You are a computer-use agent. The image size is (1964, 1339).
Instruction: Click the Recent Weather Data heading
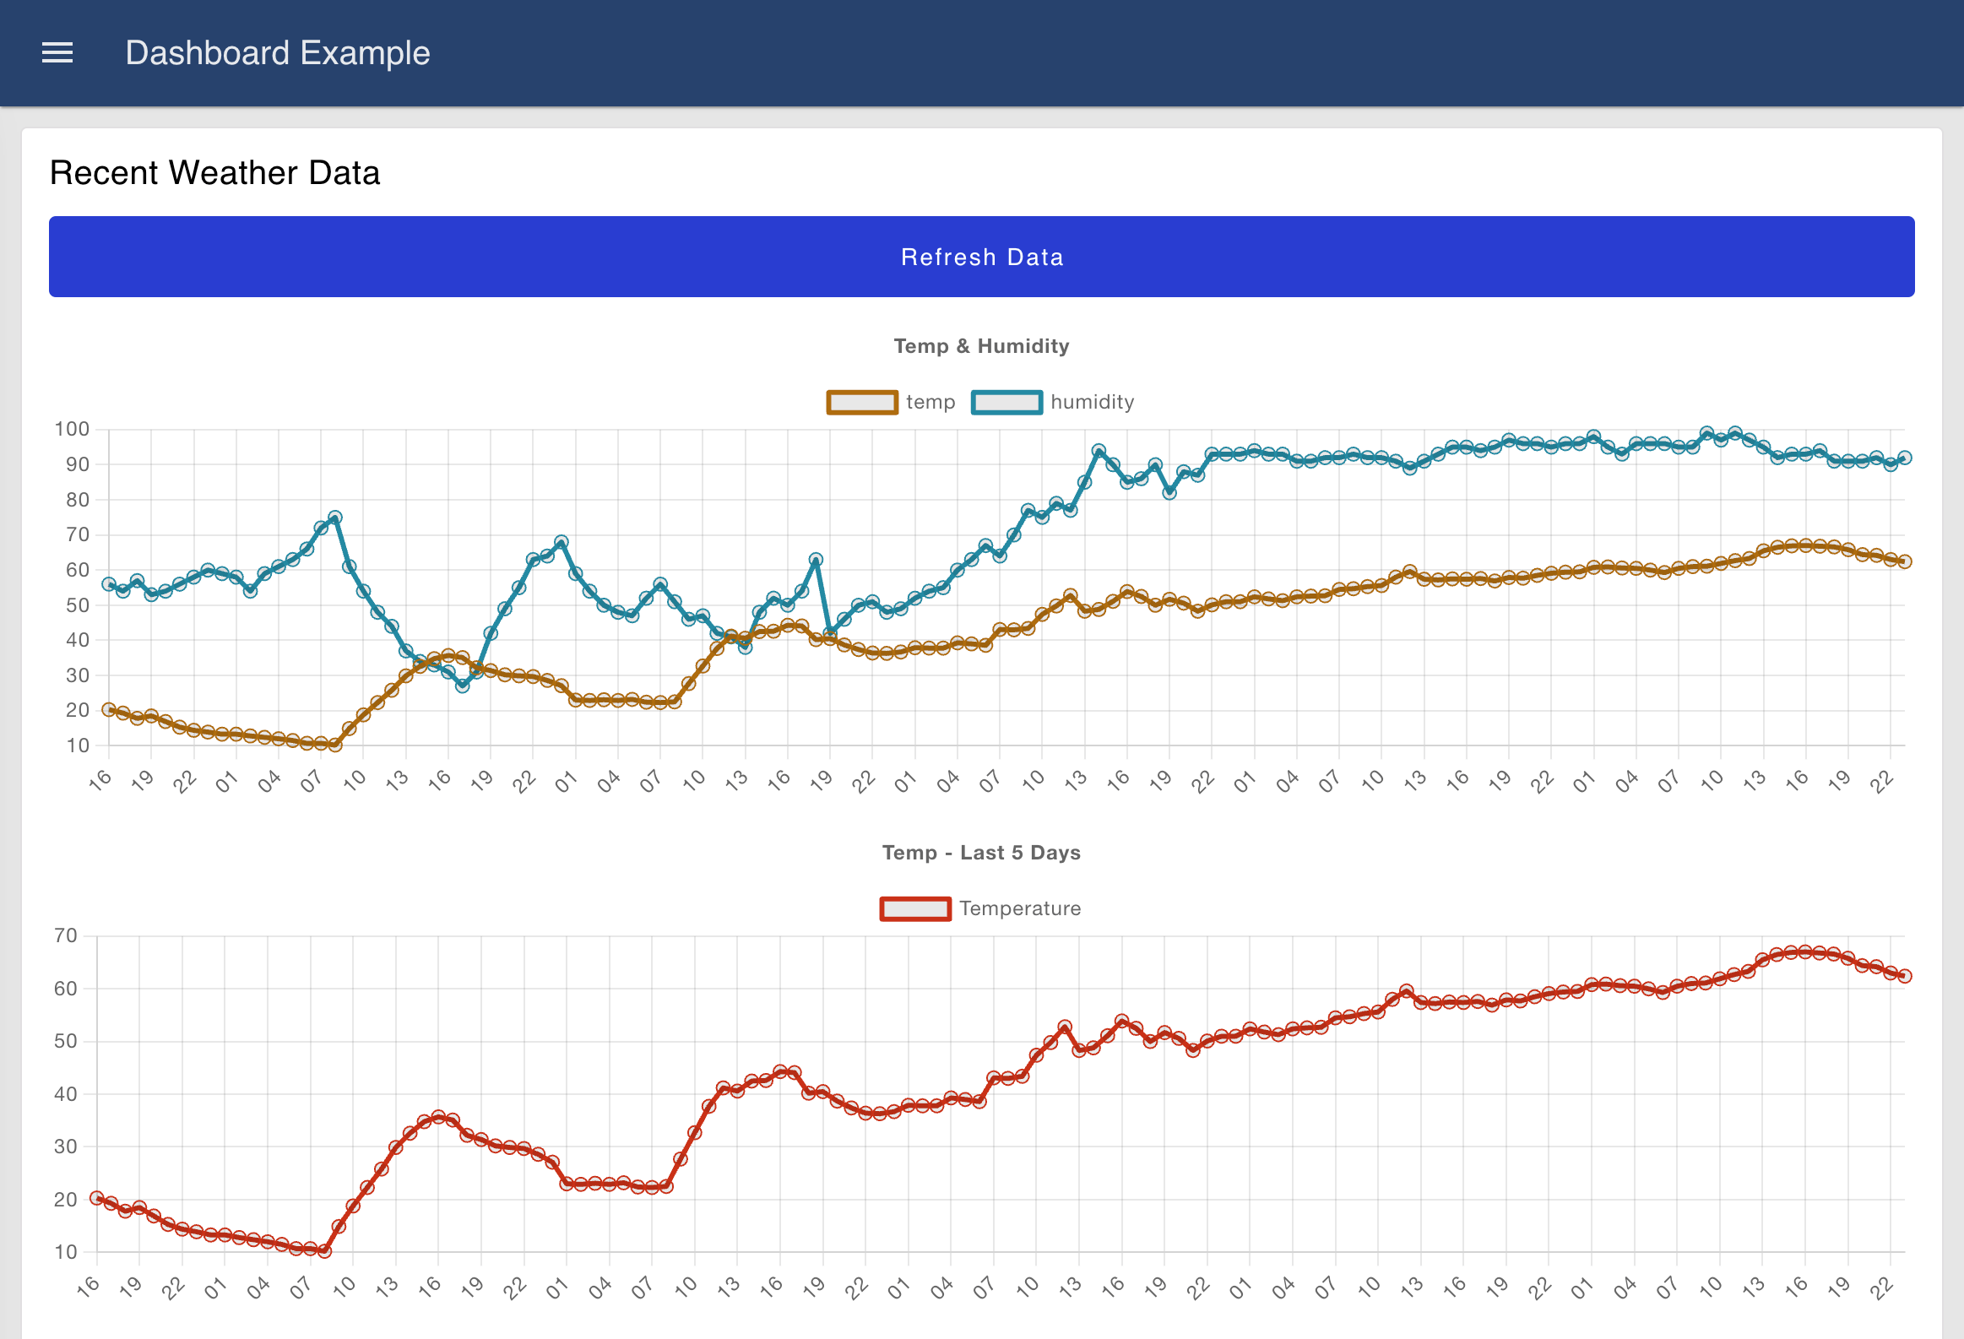point(214,172)
